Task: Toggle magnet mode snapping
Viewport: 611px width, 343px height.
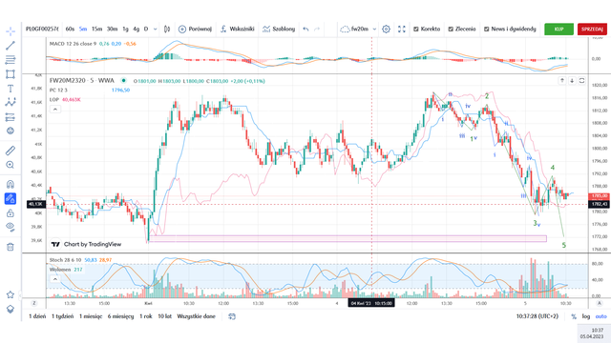Action: [x=11, y=184]
